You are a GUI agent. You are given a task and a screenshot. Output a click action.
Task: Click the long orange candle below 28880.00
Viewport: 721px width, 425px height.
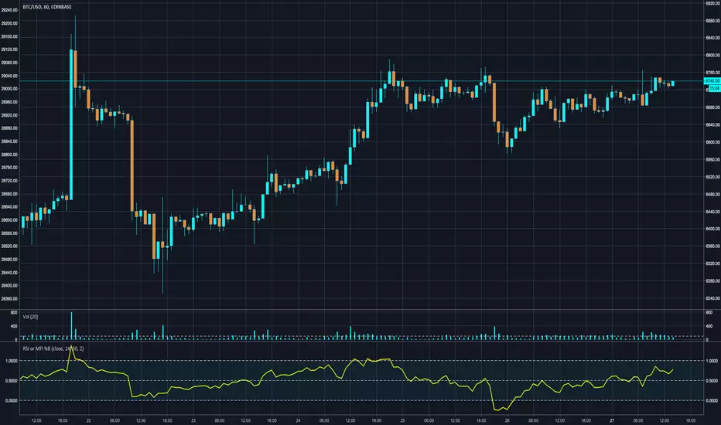(132, 166)
